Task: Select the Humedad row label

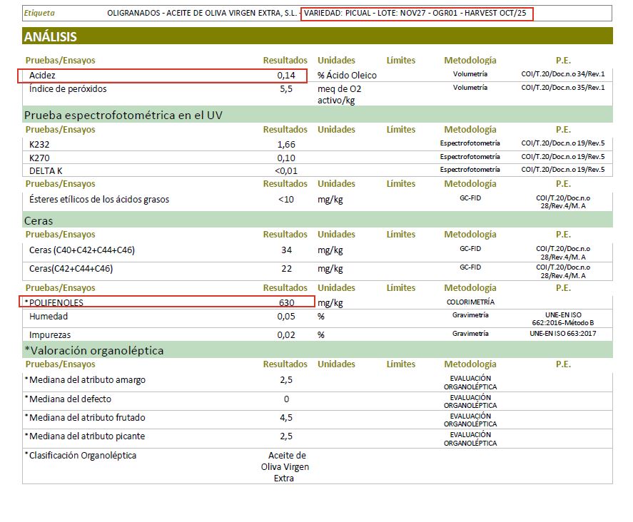Action: pyautogui.click(x=49, y=317)
